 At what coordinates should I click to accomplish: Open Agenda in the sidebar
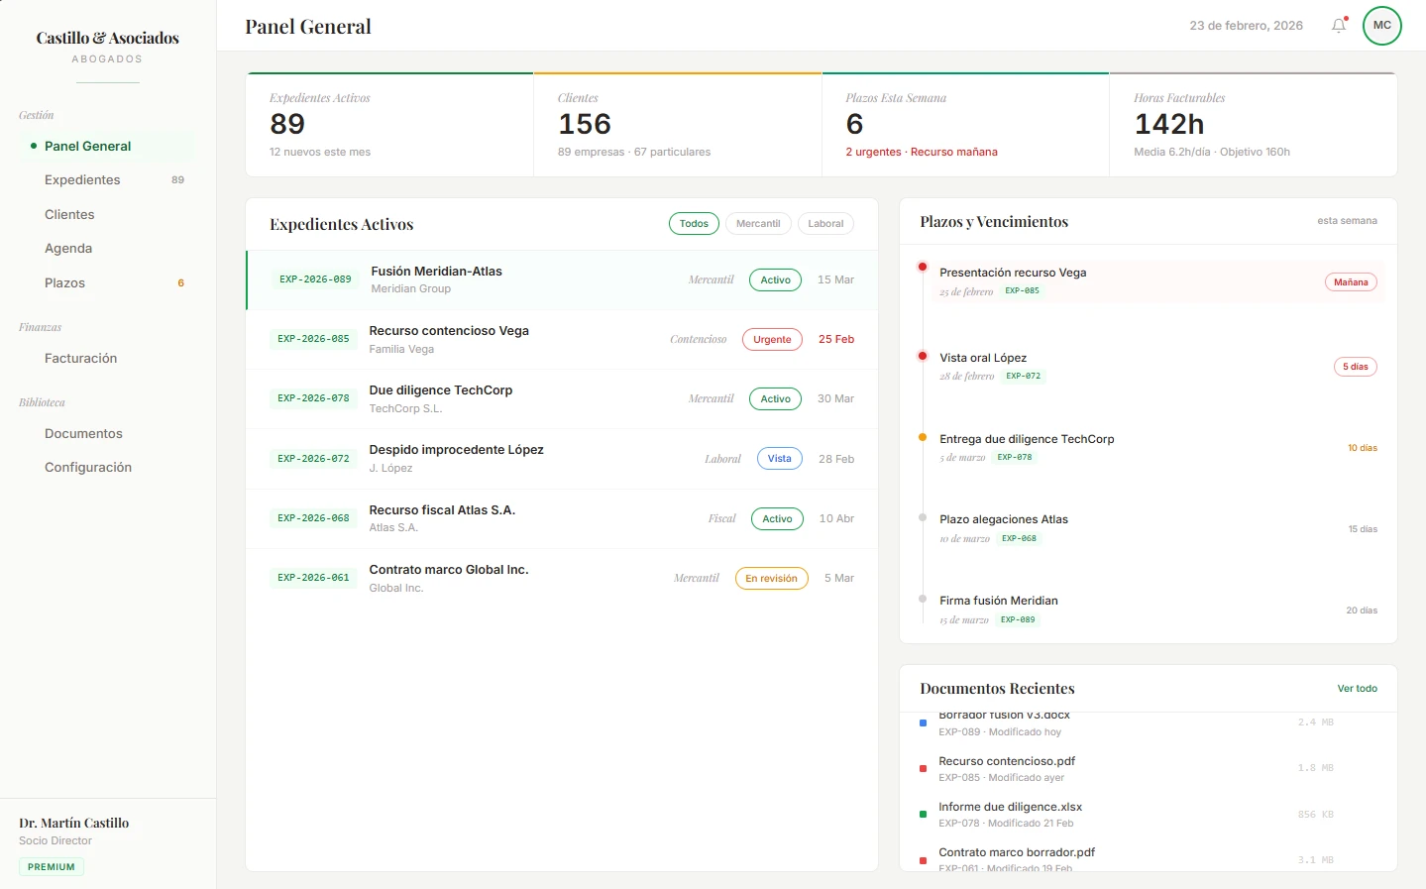pos(107,248)
